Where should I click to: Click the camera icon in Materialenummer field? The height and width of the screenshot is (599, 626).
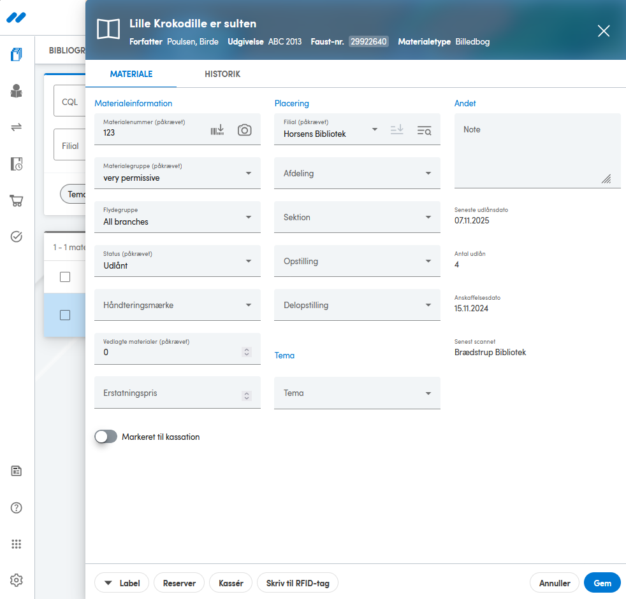pyautogui.click(x=245, y=130)
